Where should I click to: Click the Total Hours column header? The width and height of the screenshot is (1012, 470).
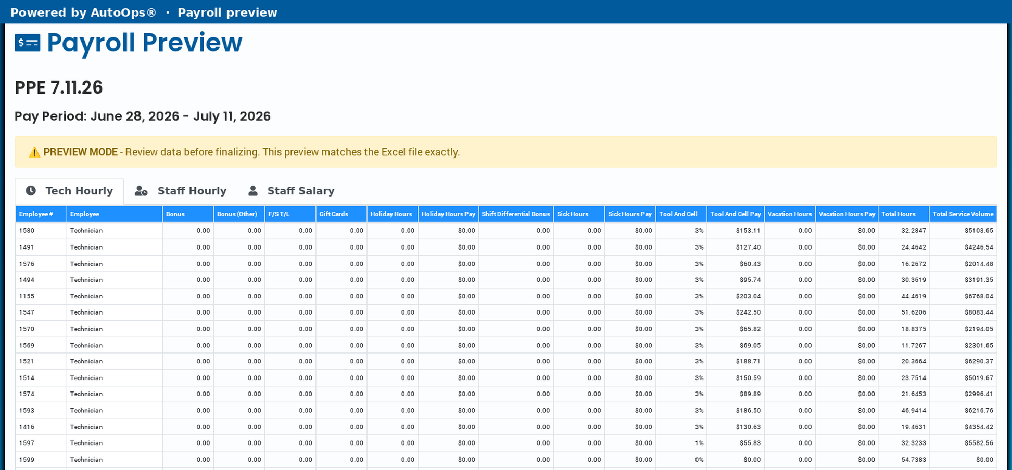point(903,214)
